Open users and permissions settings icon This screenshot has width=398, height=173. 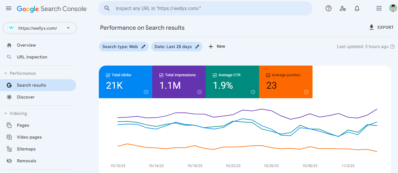[x=343, y=8]
